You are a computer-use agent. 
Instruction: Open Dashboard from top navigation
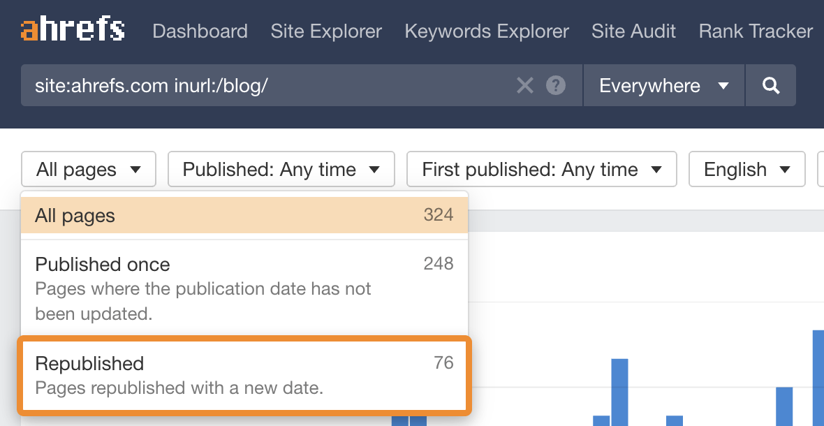[200, 31]
